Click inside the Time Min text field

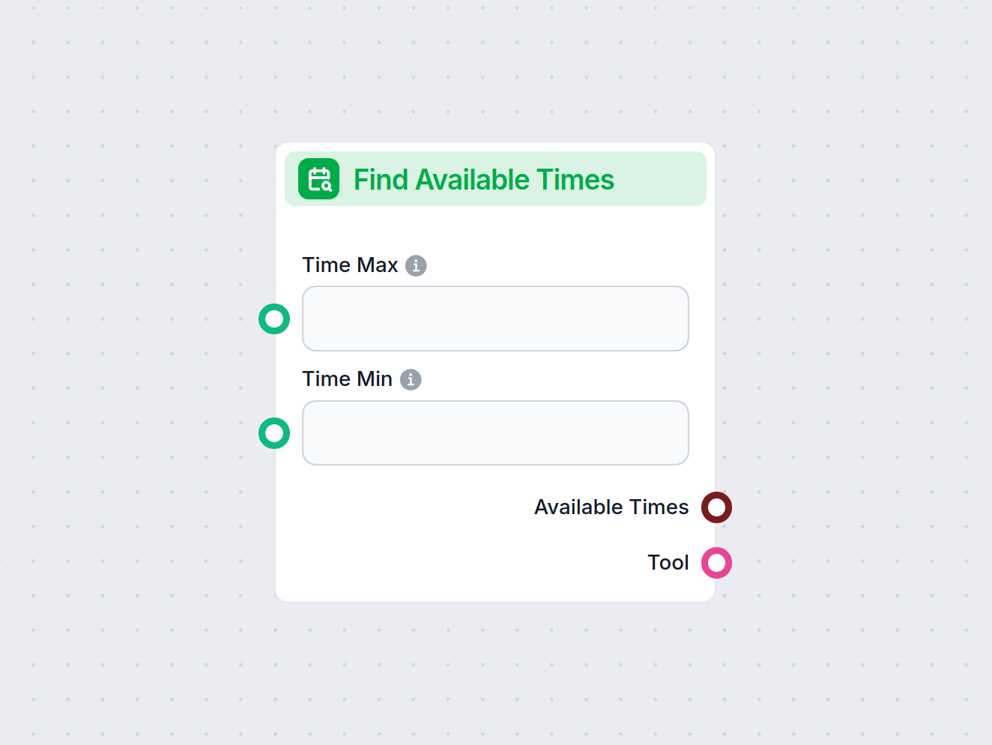pos(495,432)
